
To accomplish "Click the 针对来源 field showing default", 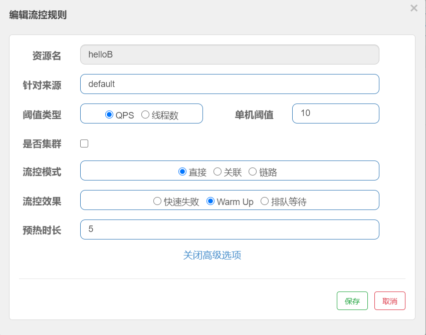I will [x=230, y=84].
